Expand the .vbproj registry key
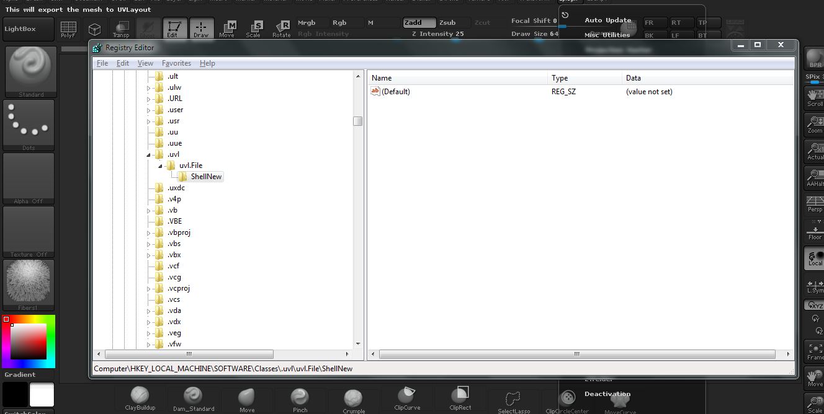This screenshot has height=414, width=824. point(148,233)
